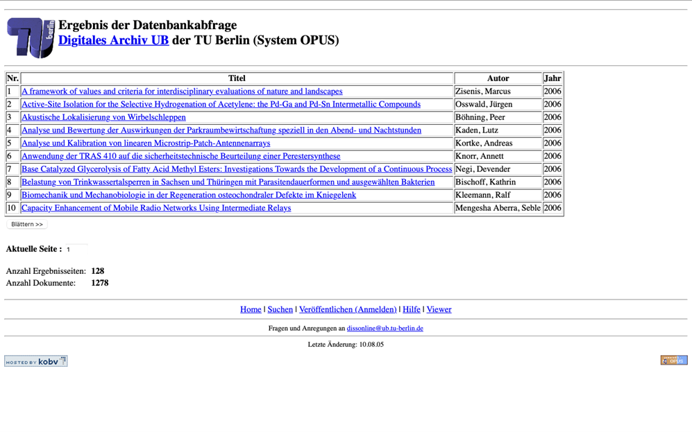692x432 pixels.
Task: Open the Viewer link
Action: tap(439, 309)
